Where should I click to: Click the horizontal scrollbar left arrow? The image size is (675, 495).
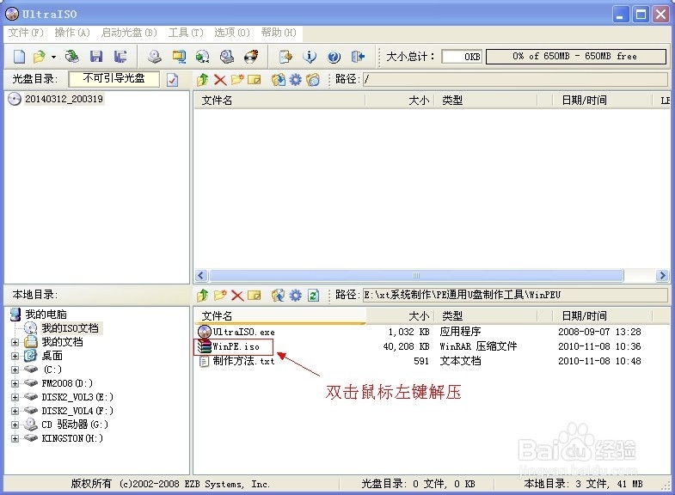[201, 275]
